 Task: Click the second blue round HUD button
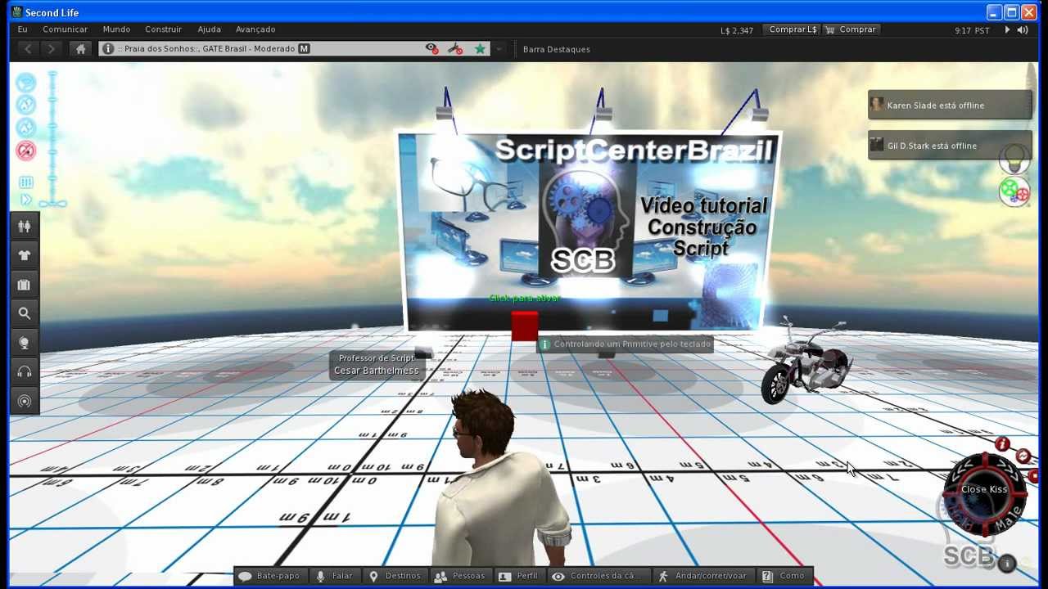(26, 105)
